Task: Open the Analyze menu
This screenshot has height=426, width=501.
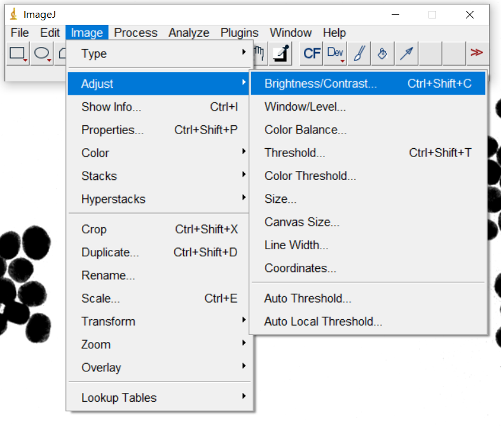Action: pos(189,33)
